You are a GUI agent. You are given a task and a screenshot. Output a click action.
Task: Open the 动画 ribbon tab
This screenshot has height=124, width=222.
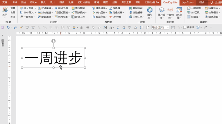tap(71, 2)
